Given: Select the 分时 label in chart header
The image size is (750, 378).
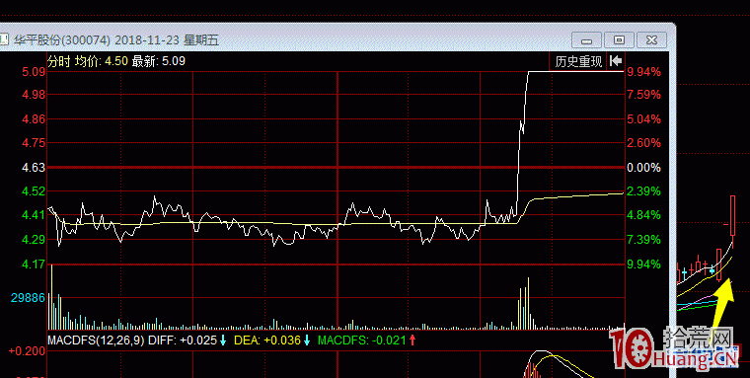Looking at the screenshot, I should pyautogui.click(x=59, y=61).
